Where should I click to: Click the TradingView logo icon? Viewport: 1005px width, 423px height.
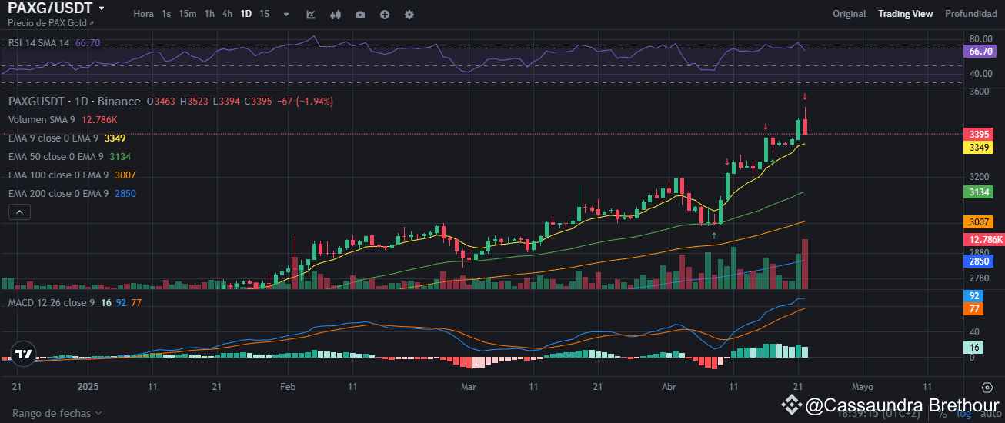(x=24, y=354)
